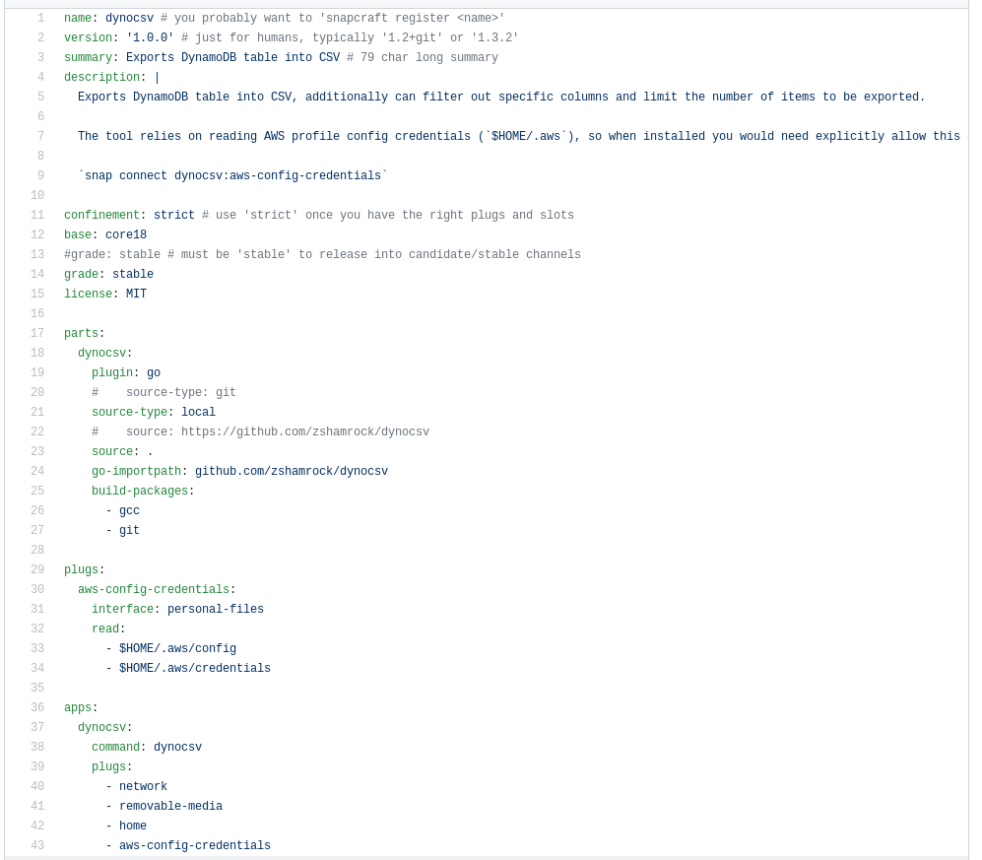The height and width of the screenshot is (860, 982).
Task: Click the 'network' plug entry
Action: pyautogui.click(x=143, y=786)
